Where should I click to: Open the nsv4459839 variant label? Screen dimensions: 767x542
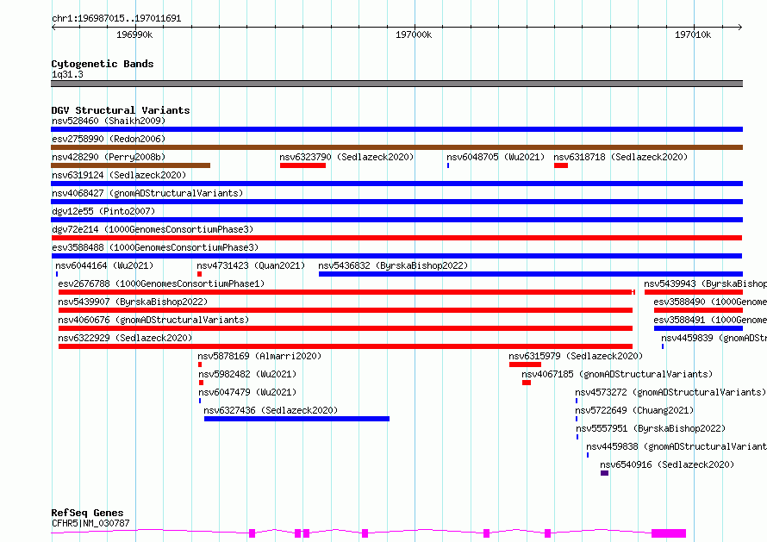pyautogui.click(x=714, y=338)
